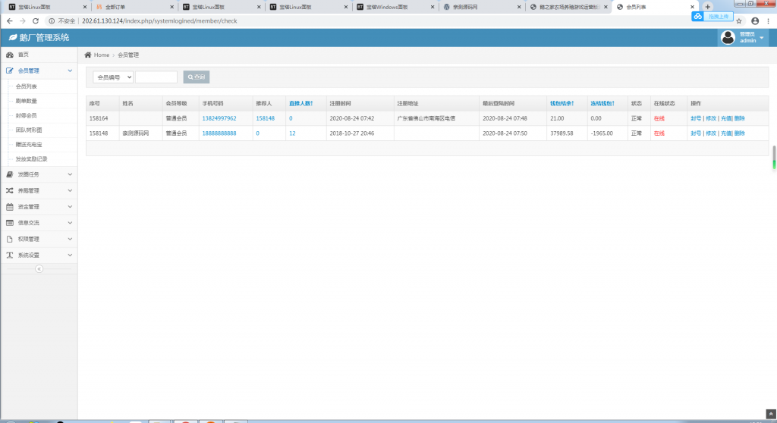Click 删除 link for member 158148
Screen dimensions: 777x423
coord(740,133)
